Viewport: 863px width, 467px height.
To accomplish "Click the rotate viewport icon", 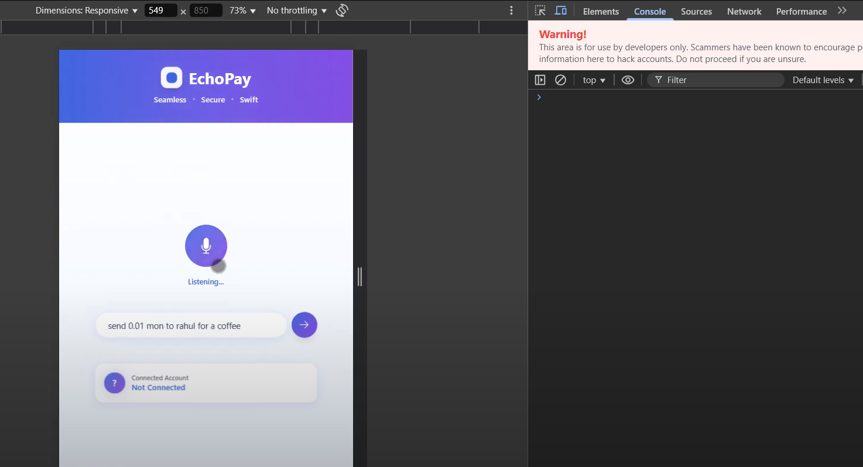I will pyautogui.click(x=342, y=10).
